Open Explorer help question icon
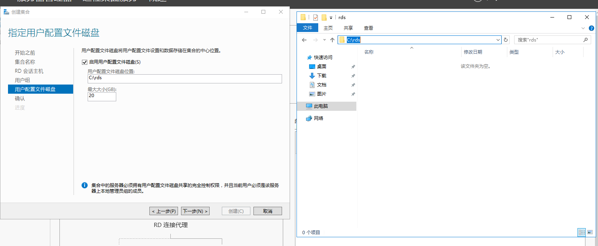 591,28
